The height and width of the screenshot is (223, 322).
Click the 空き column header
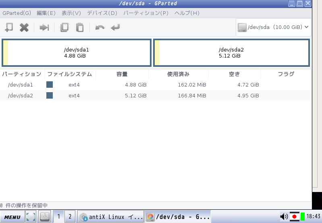234,74
